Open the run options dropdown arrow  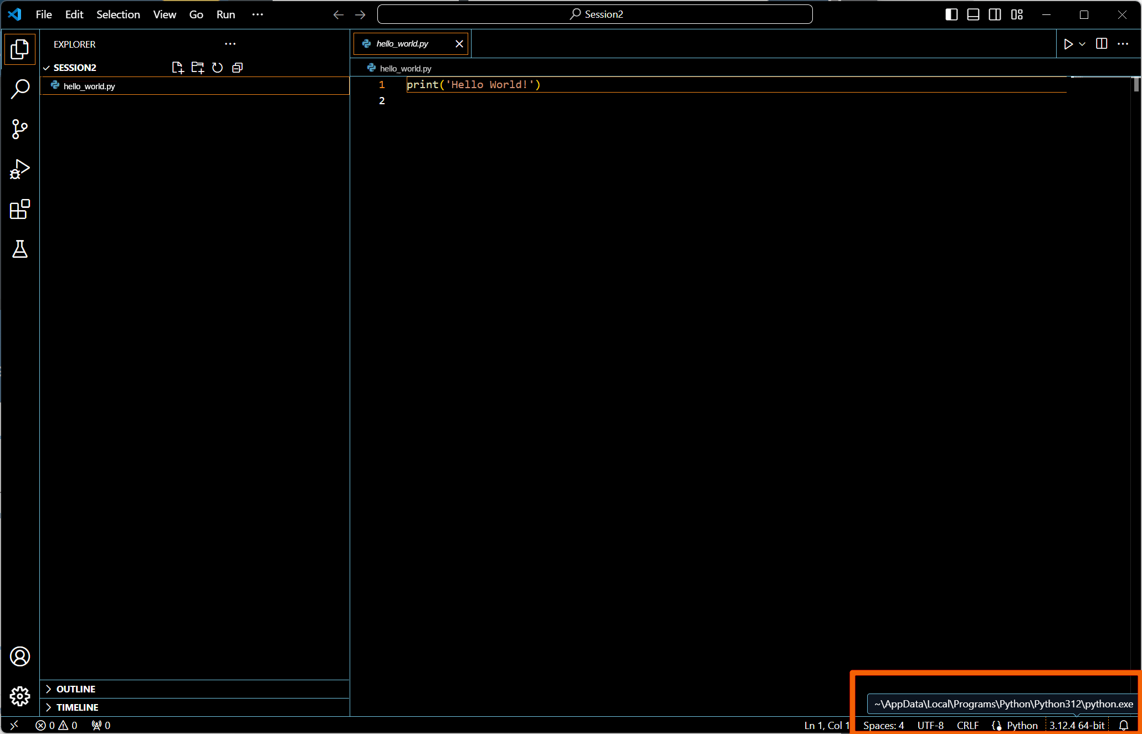(1082, 44)
